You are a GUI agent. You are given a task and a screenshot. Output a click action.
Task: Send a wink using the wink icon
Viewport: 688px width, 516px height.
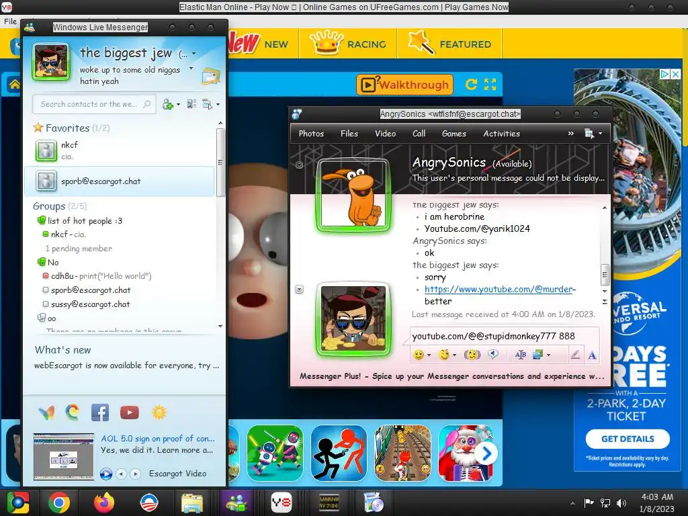point(444,355)
